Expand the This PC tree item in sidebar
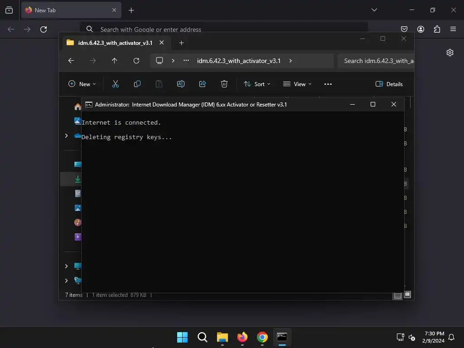 click(66, 266)
